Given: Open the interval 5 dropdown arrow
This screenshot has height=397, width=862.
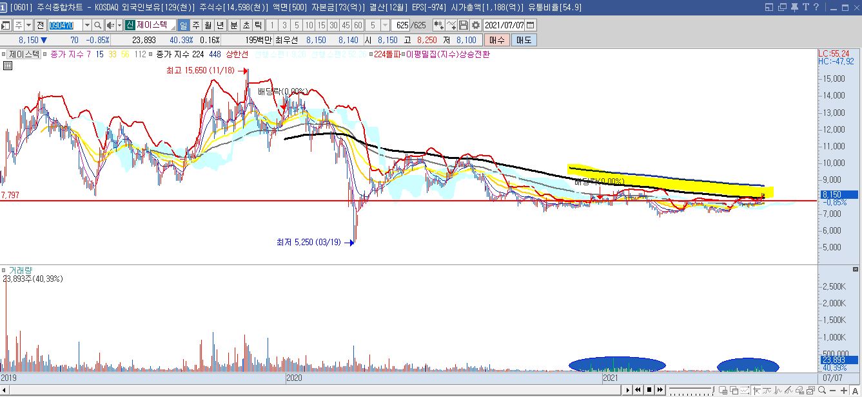Looking at the screenshot, I should [385, 25].
